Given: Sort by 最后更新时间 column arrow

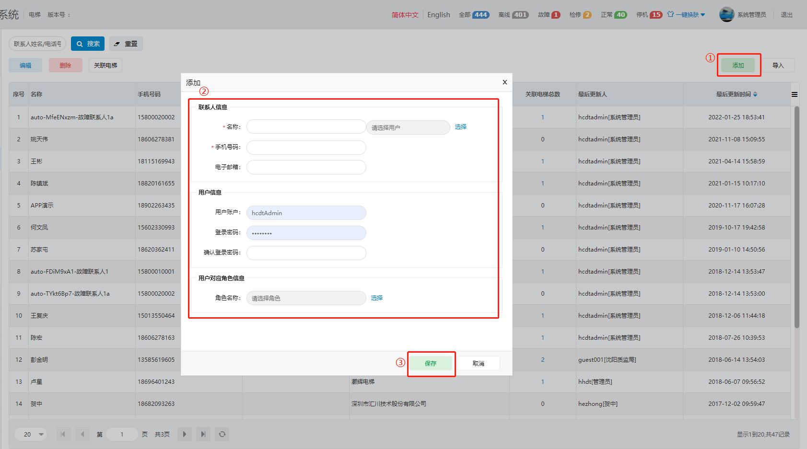Looking at the screenshot, I should (x=755, y=94).
